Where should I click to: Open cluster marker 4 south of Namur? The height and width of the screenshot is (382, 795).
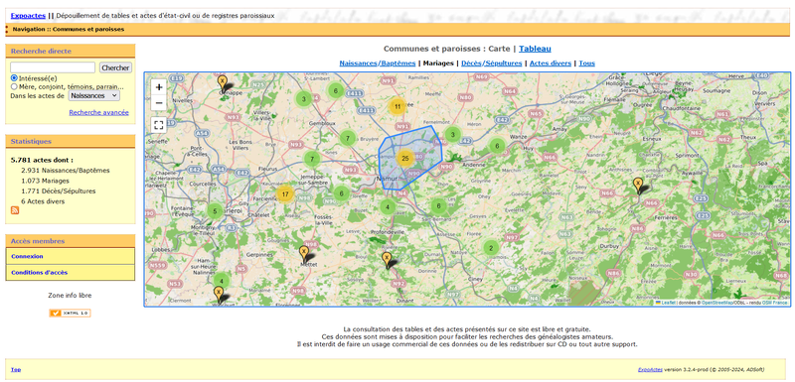pyautogui.click(x=388, y=206)
